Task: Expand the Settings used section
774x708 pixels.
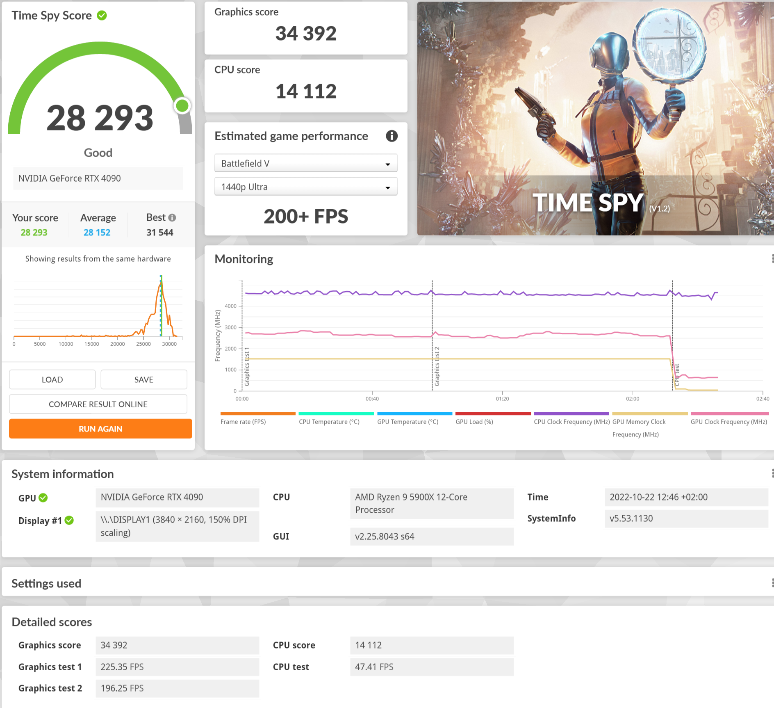Action: (x=46, y=583)
